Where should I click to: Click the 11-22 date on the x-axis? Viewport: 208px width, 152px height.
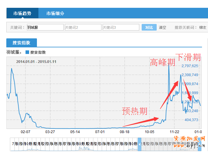coord(174,132)
